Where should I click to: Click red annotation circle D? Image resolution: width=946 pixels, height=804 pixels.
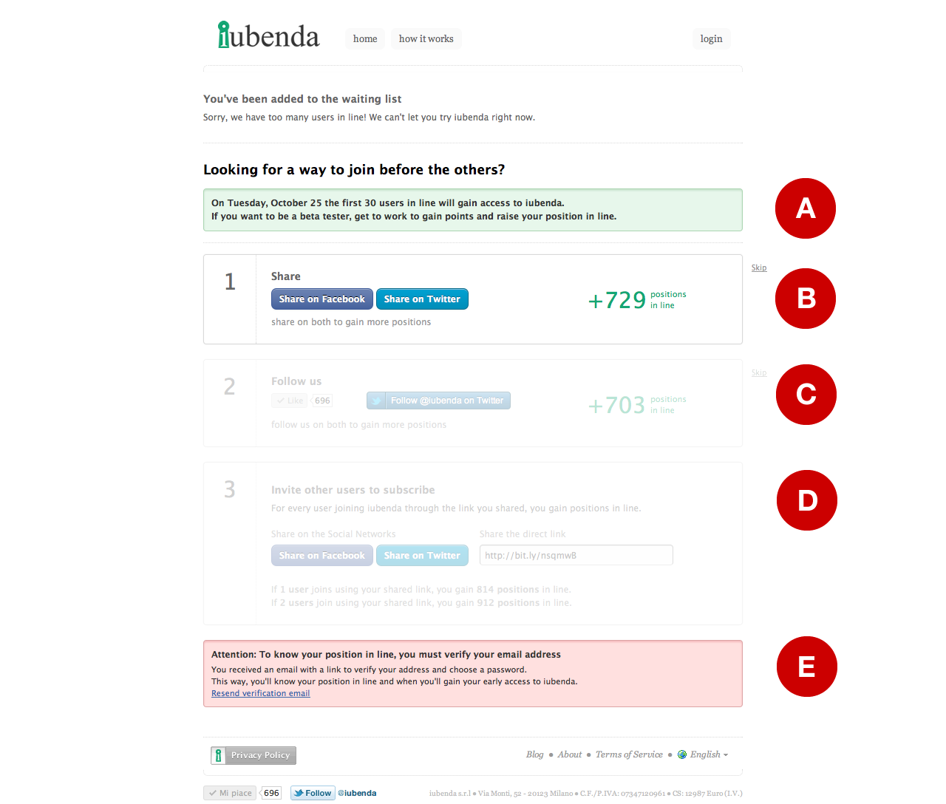[806, 500]
